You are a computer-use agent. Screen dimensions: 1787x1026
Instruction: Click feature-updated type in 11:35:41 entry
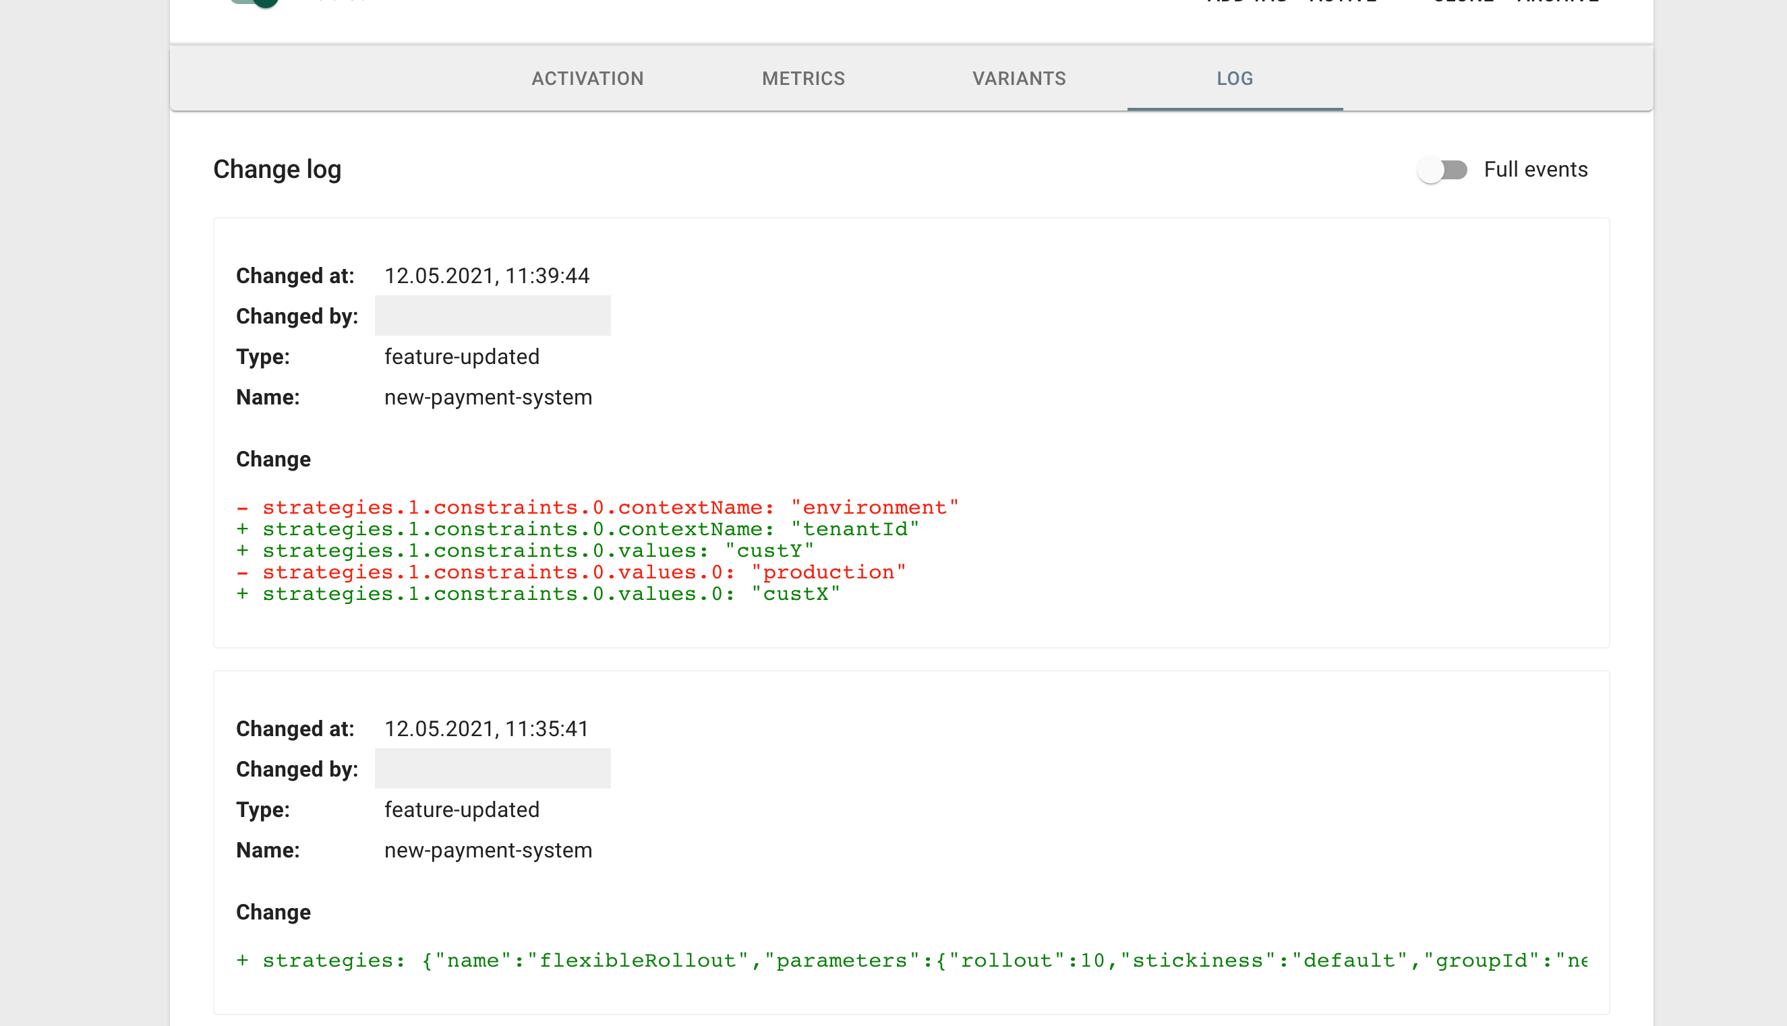pyautogui.click(x=462, y=810)
